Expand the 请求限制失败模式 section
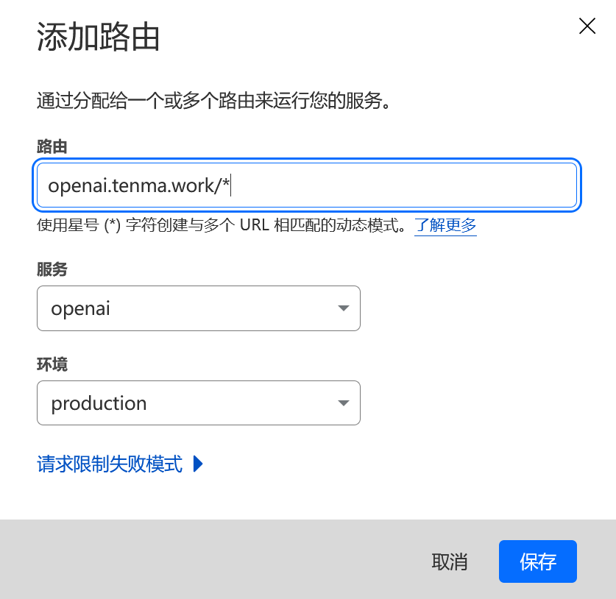The image size is (616, 599). coord(110,464)
